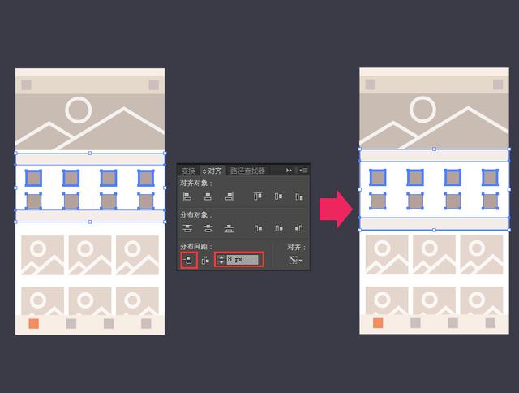This screenshot has width=519, height=393.
Task: Switch to the 路径查找器 tab
Action: (248, 171)
